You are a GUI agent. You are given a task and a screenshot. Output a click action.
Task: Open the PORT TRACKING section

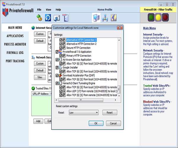tap(15, 61)
